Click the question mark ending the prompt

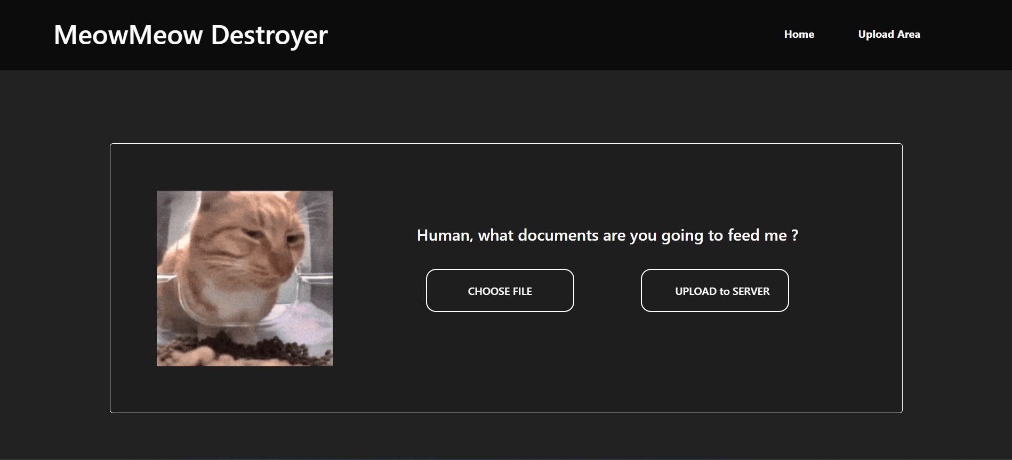click(794, 235)
